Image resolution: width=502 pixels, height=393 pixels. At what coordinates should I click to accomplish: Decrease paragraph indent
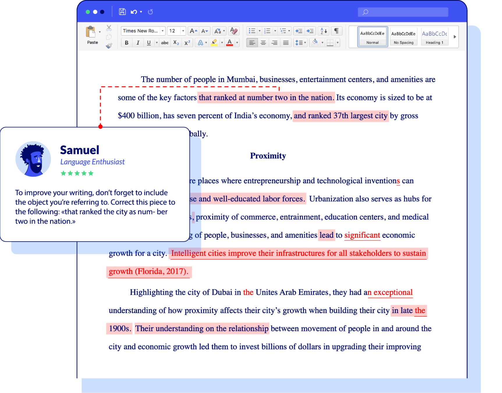click(299, 31)
